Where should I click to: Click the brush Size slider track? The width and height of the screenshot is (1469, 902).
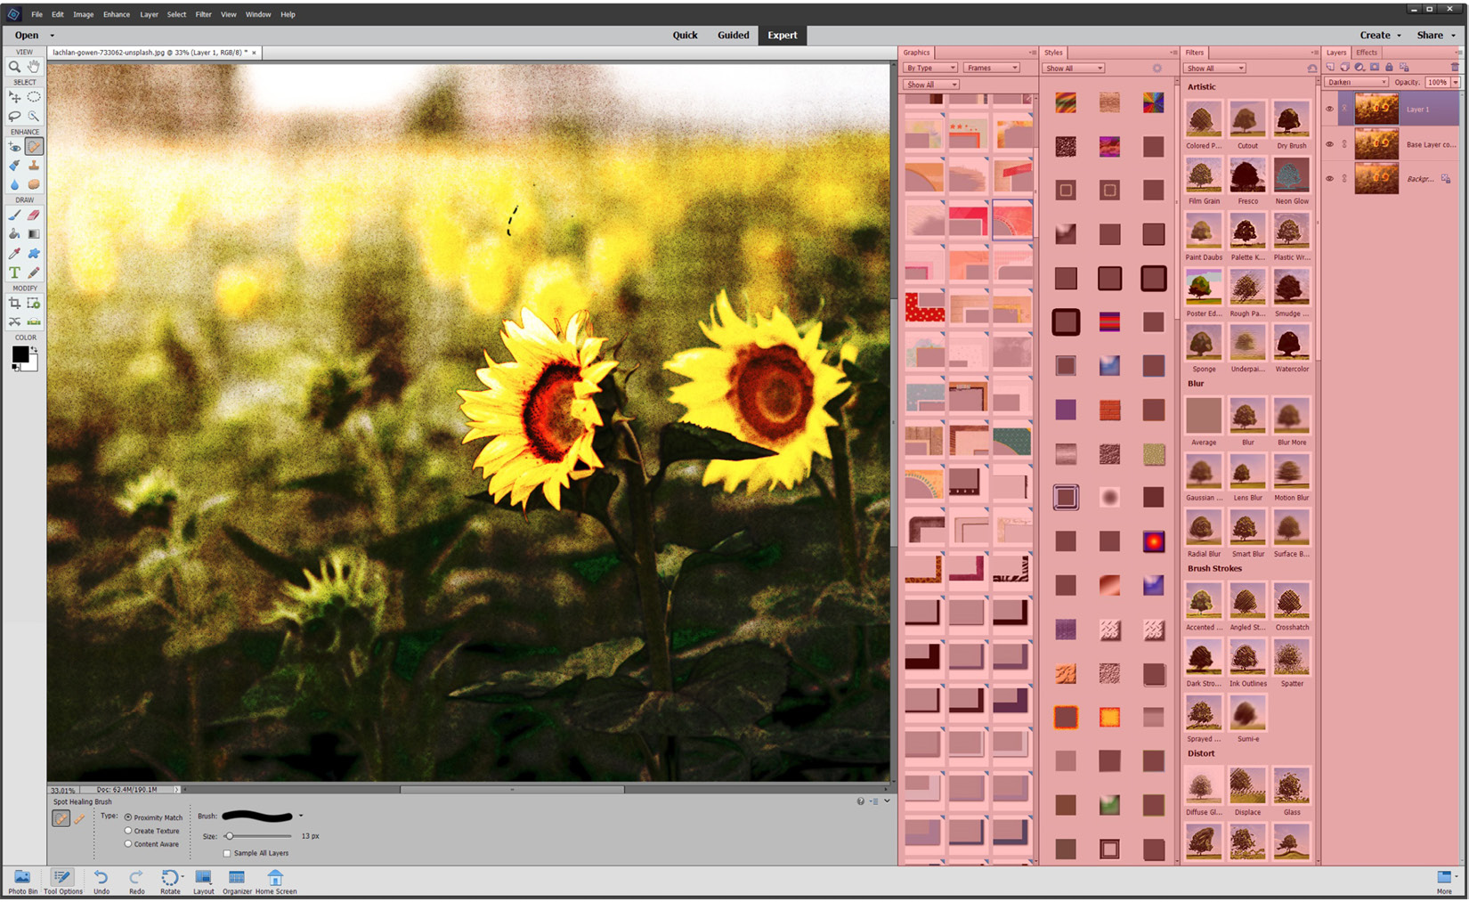(x=258, y=837)
